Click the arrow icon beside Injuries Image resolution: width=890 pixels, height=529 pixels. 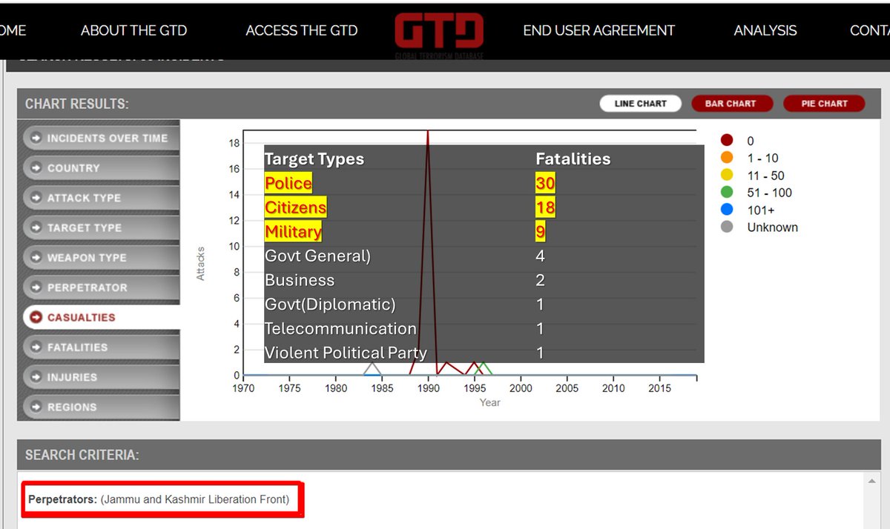tap(35, 377)
